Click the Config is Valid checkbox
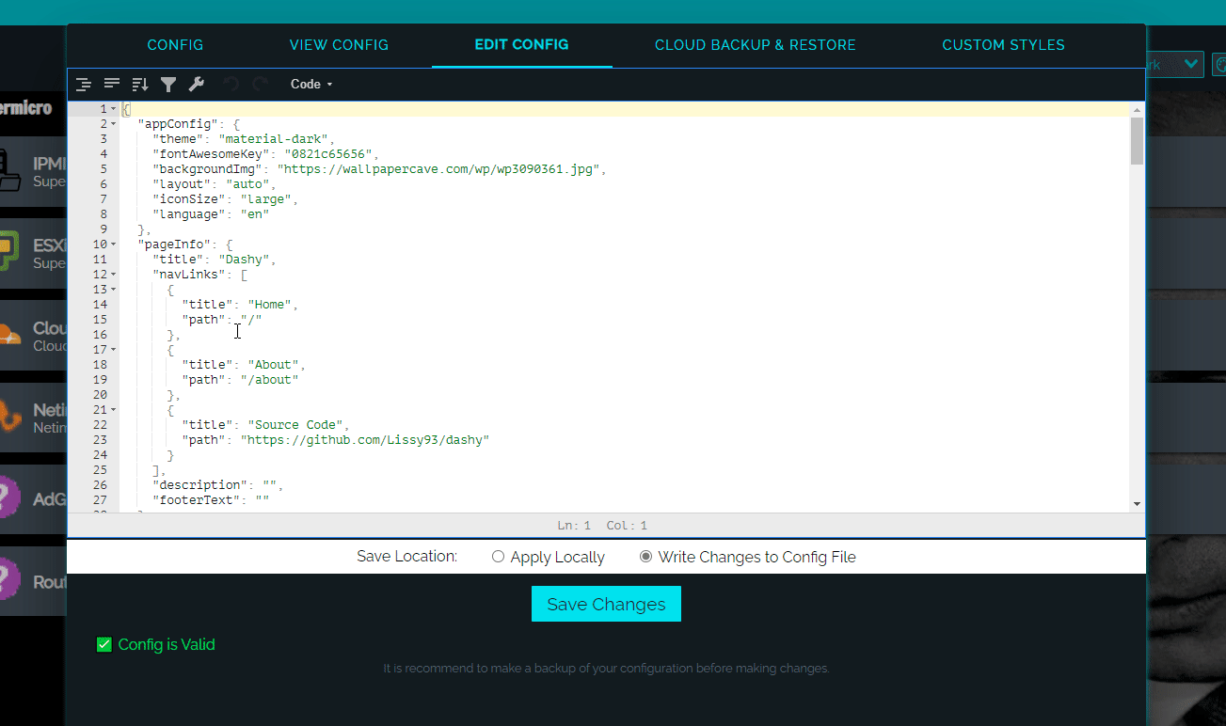Viewport: 1226px width, 726px height. 104,645
